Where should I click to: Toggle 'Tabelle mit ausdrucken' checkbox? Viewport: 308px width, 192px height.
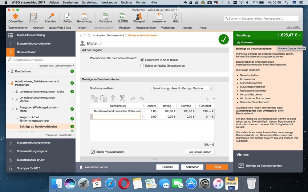[x=93, y=152]
